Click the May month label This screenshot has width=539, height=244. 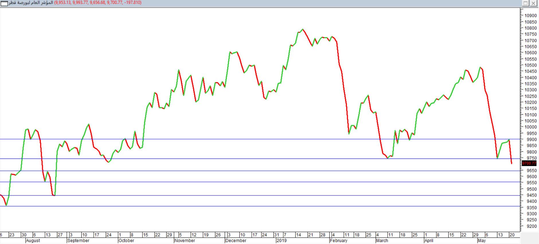482,241
